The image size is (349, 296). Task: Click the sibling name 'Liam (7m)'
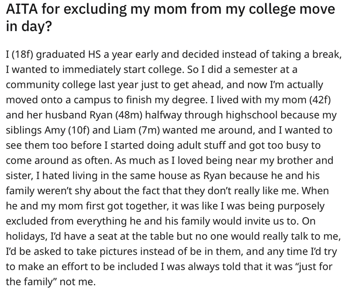137,130
